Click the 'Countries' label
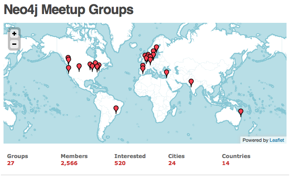The image size is (294, 180). pos(236,156)
